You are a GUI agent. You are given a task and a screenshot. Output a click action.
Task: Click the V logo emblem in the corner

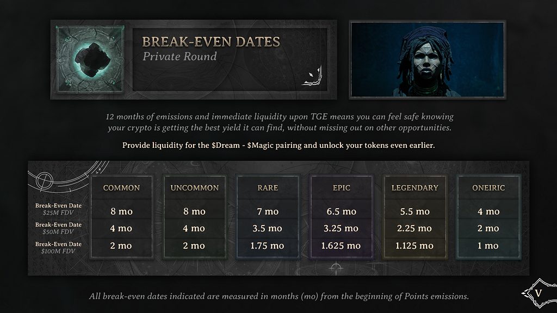point(539,293)
